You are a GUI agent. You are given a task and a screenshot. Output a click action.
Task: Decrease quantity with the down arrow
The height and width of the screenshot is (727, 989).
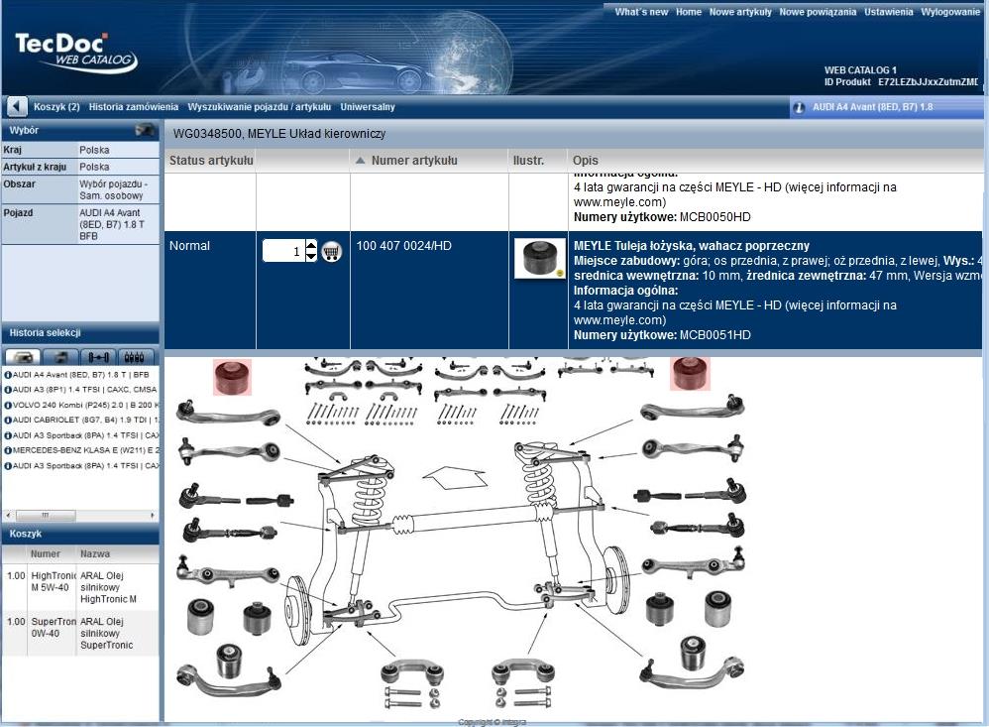(x=311, y=256)
